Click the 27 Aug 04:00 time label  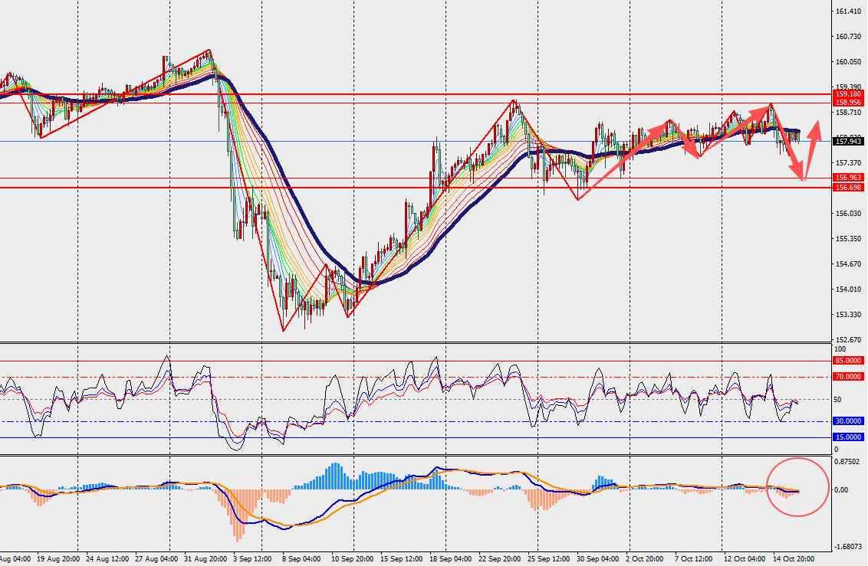[x=156, y=559]
